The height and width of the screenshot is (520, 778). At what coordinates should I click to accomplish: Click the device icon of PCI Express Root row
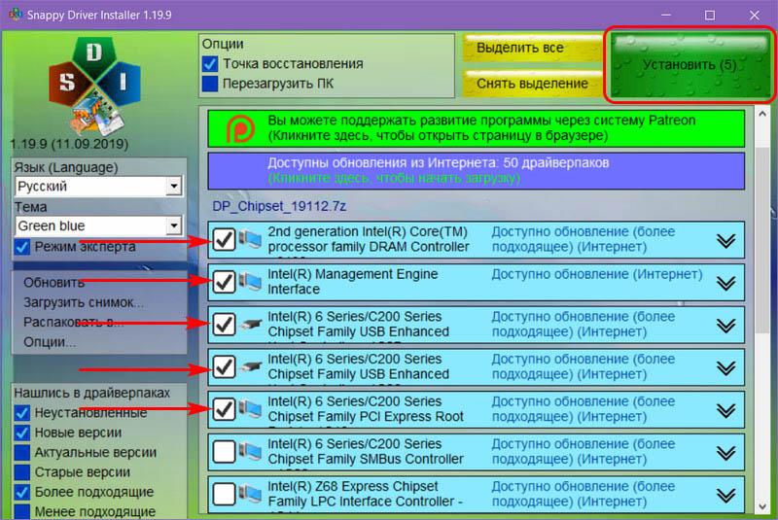point(250,409)
